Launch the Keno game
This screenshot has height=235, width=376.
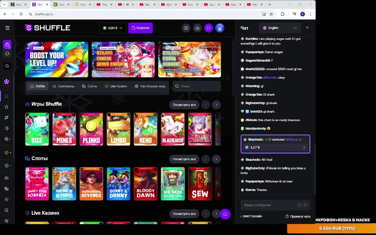[146, 129]
